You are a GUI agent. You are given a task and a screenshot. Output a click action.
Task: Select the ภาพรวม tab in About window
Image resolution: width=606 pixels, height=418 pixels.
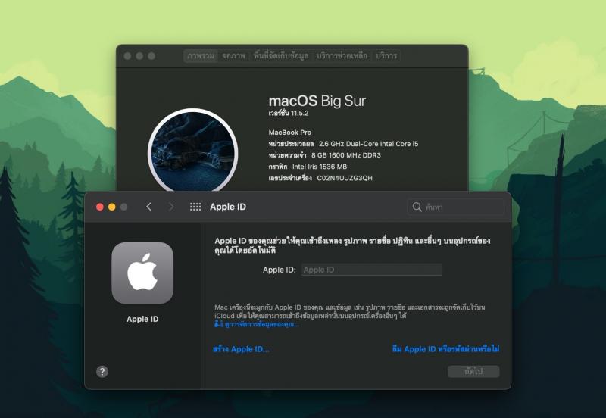coord(201,55)
